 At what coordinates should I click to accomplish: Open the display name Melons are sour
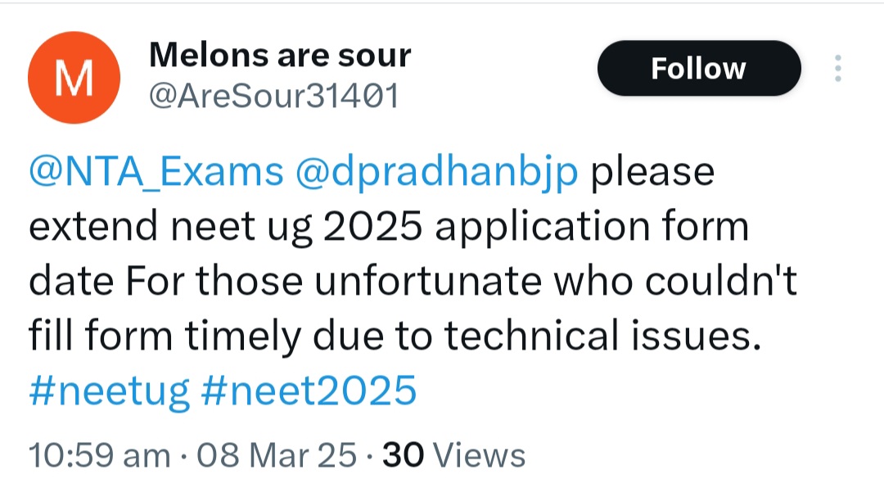point(280,54)
